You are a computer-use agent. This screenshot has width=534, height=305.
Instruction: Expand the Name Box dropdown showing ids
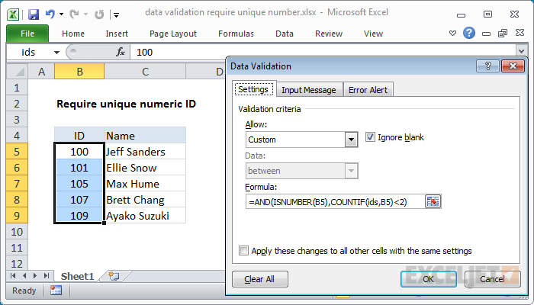coord(57,52)
